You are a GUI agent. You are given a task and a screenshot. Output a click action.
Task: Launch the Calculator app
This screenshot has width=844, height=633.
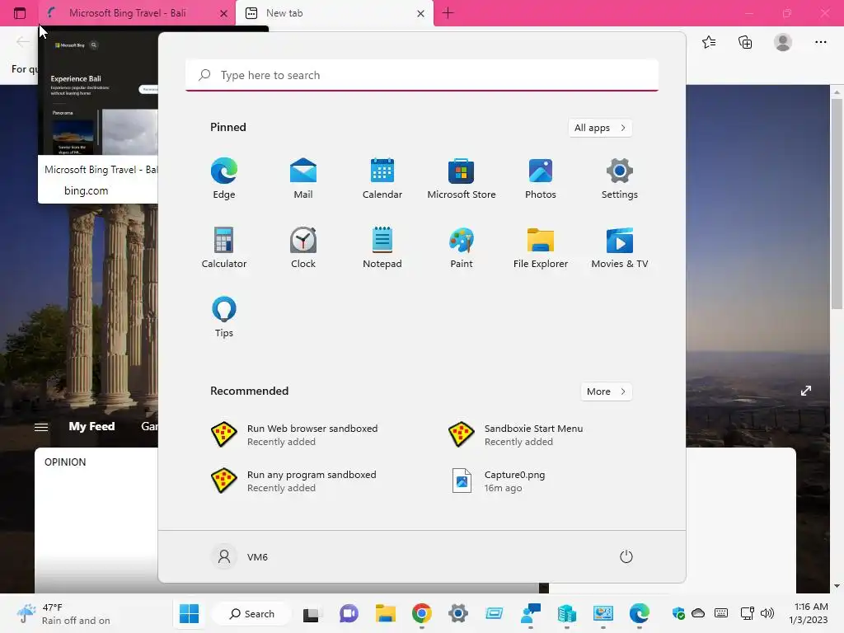224,247
